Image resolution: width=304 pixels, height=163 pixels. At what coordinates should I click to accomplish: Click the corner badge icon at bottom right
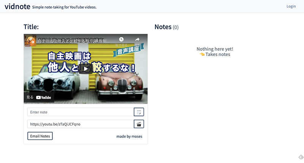(x=301, y=157)
